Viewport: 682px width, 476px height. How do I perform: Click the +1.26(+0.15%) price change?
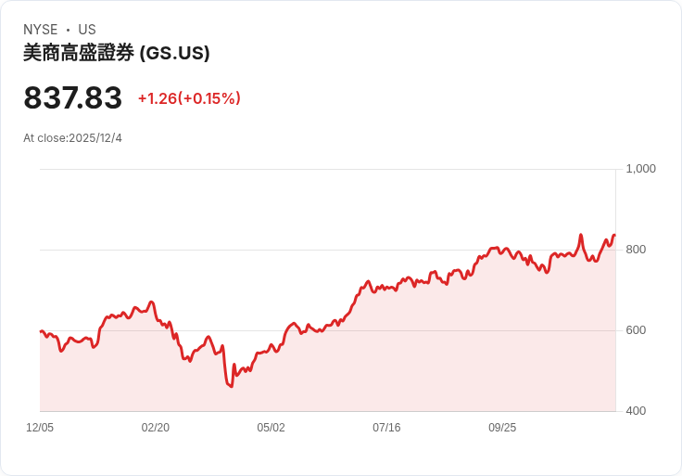click(x=189, y=98)
